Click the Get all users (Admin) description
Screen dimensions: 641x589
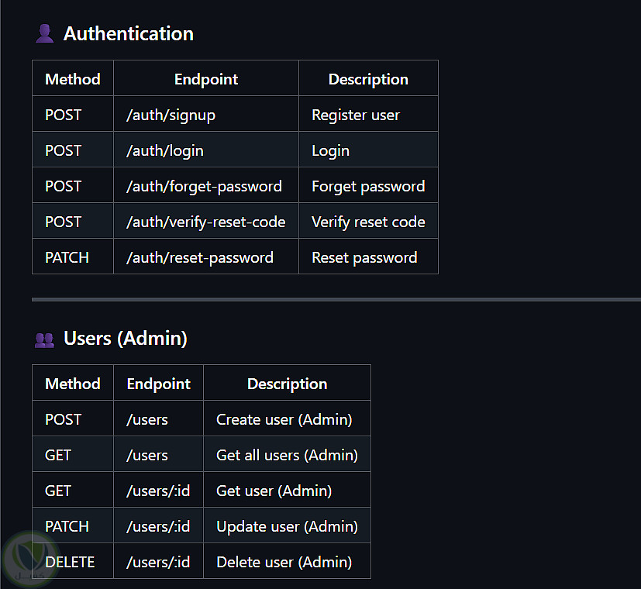(287, 455)
